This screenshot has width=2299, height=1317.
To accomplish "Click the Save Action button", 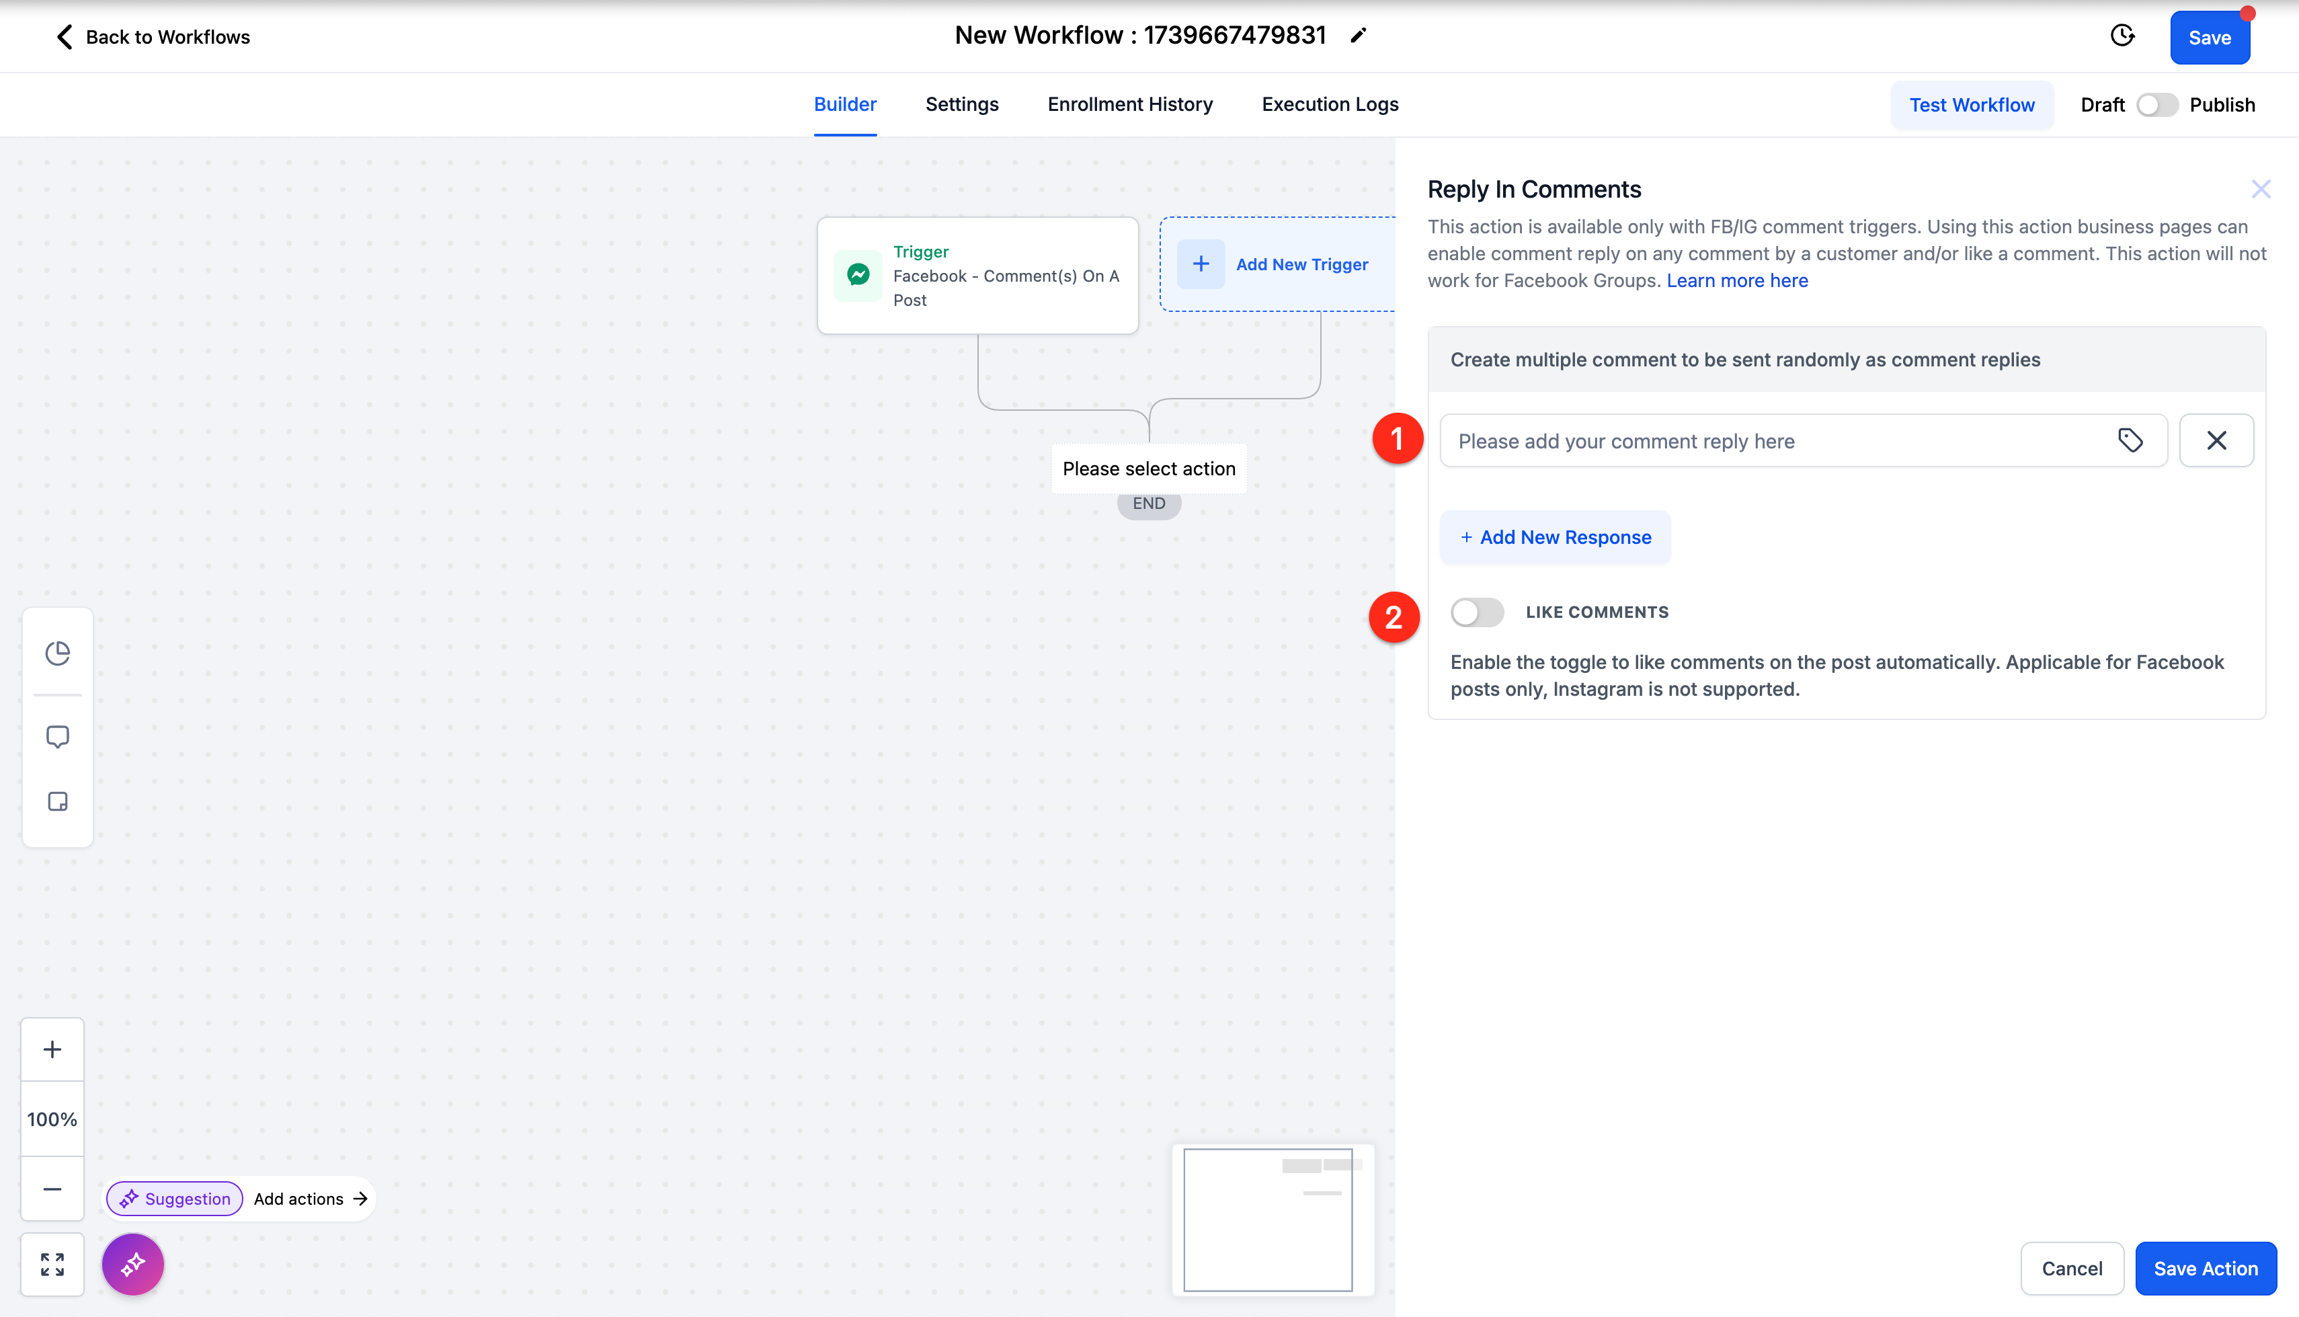I will pyautogui.click(x=2205, y=1268).
